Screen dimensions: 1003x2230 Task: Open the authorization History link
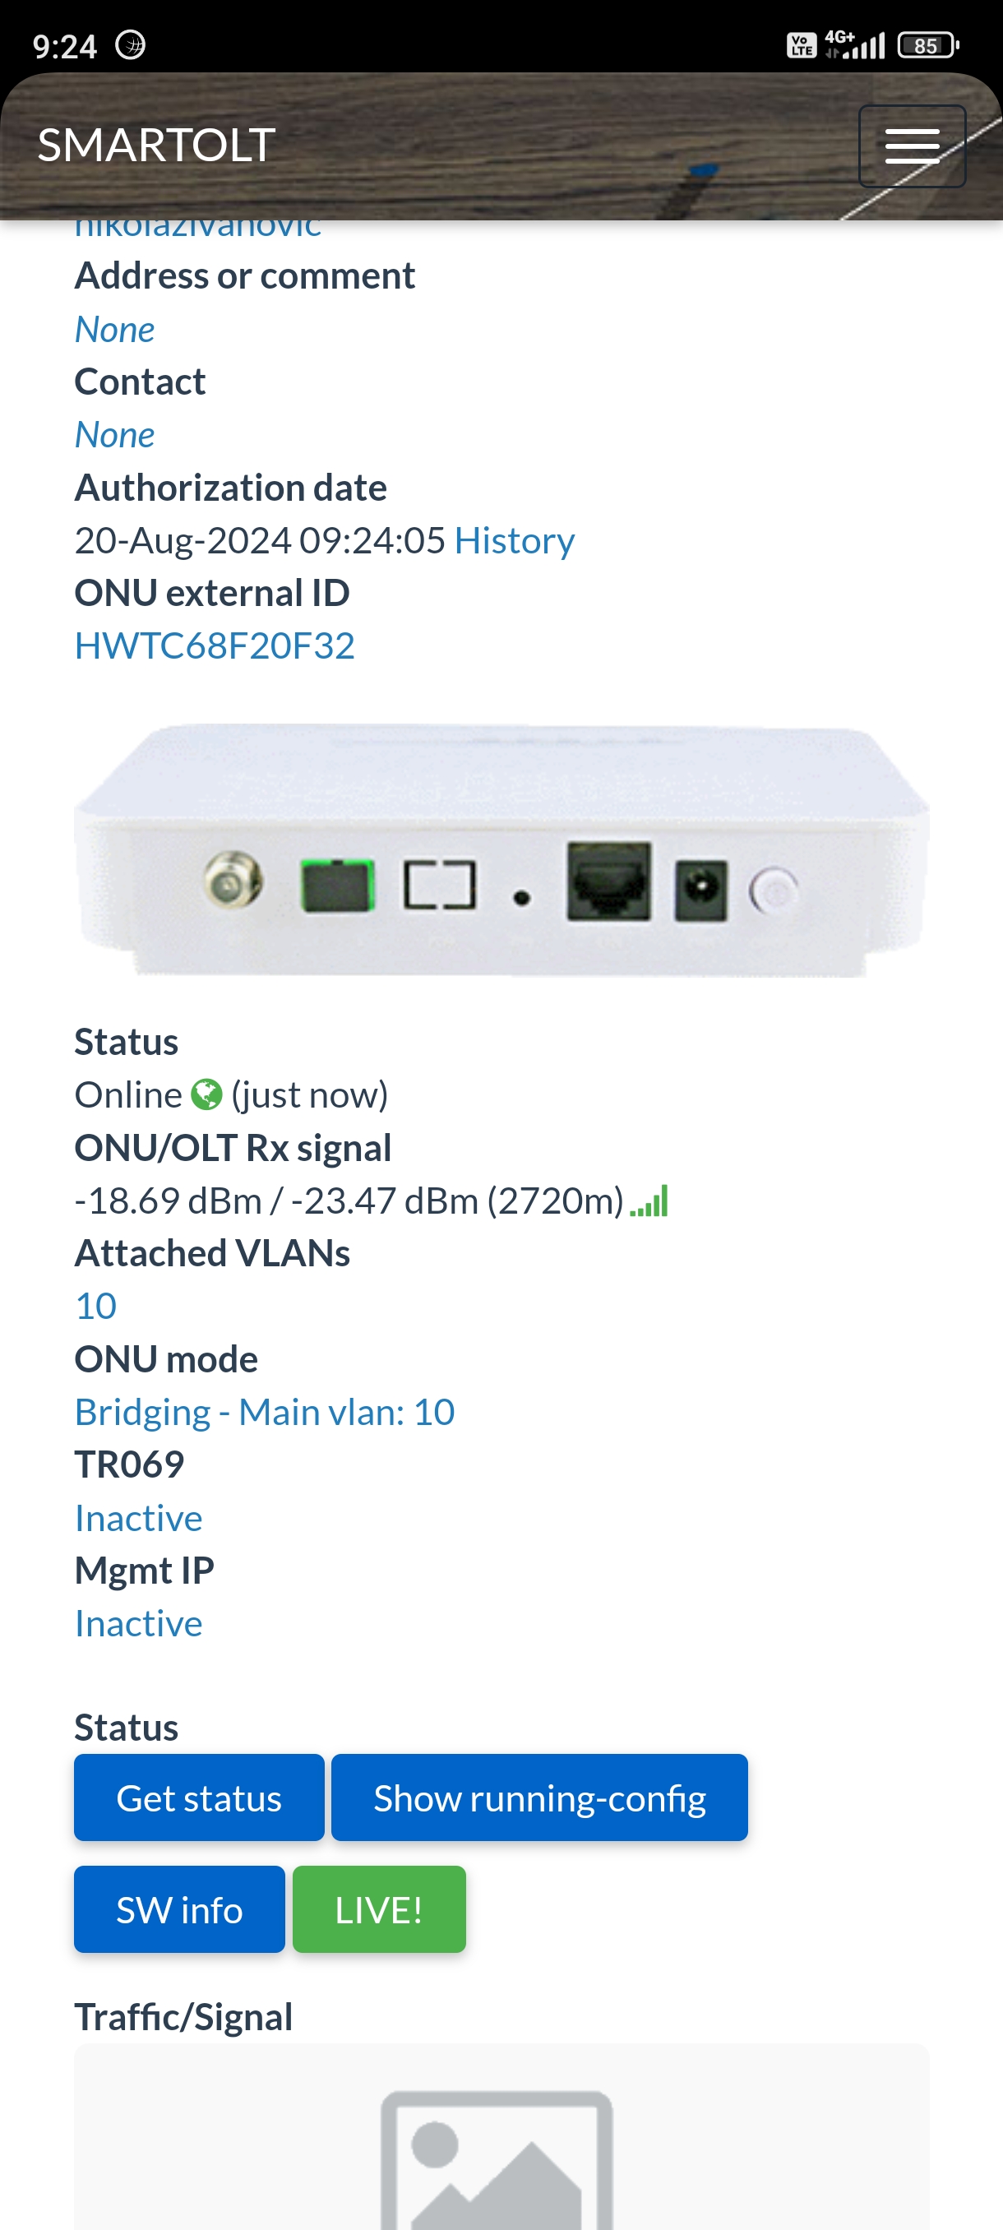coord(514,541)
